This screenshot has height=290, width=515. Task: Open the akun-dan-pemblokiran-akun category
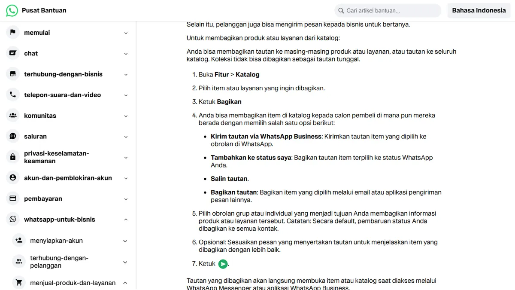click(68, 178)
